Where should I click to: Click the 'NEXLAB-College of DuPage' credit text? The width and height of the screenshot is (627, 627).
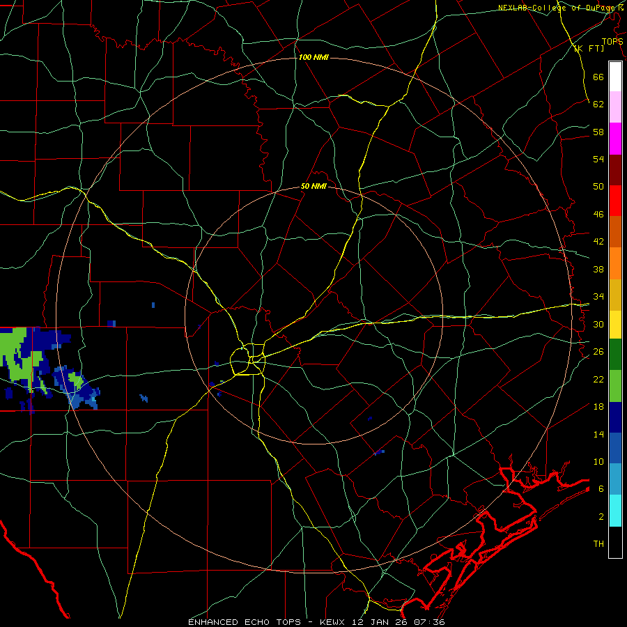pos(557,8)
